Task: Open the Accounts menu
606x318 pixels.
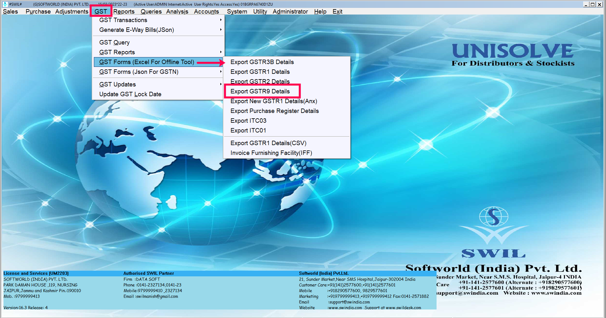Action: point(206,11)
